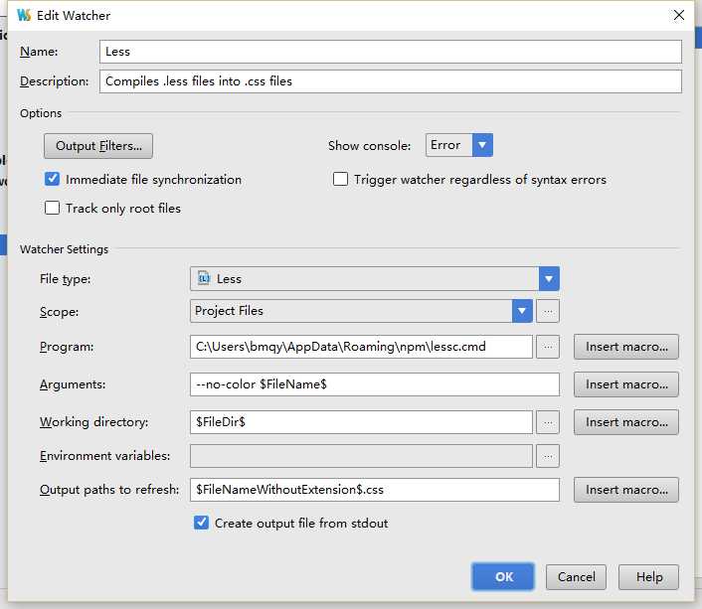This screenshot has height=609, width=702.
Task: Open Scope dropdown arrow
Action: [x=522, y=311]
